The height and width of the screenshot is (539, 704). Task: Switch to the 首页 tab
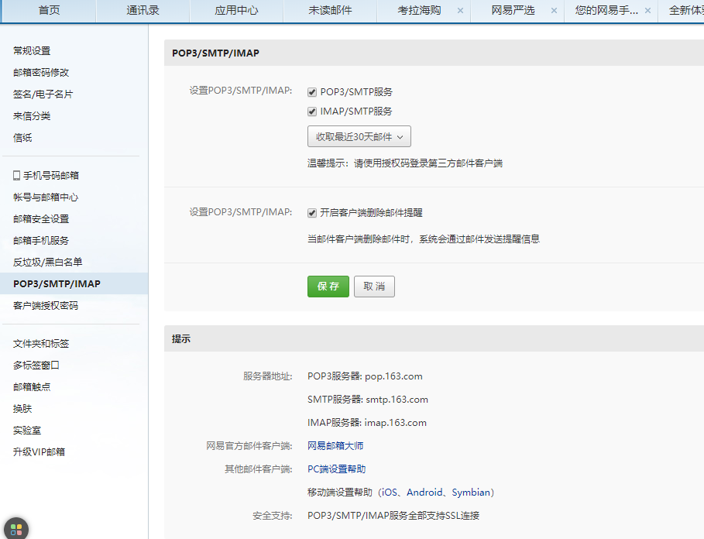click(x=49, y=10)
